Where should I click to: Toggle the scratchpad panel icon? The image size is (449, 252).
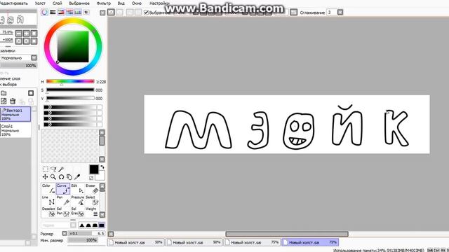[86, 13]
